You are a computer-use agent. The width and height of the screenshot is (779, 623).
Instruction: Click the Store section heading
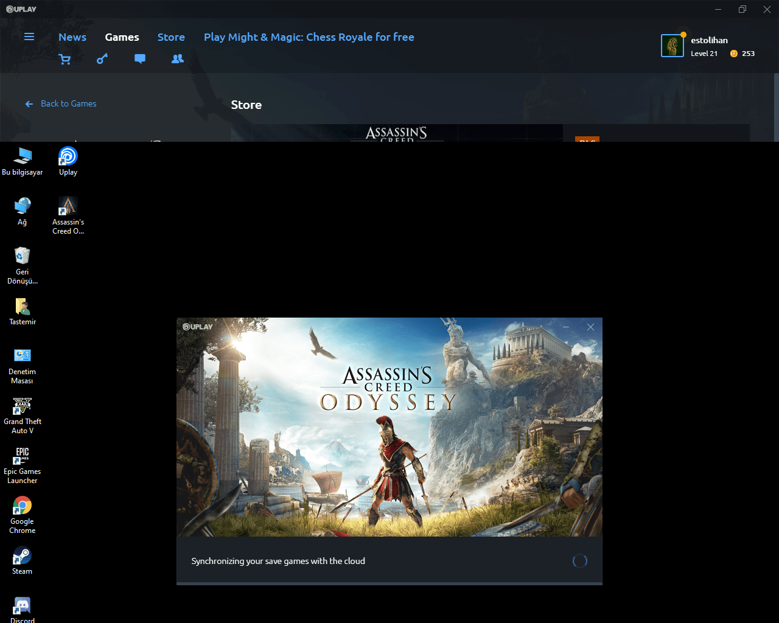[246, 105]
